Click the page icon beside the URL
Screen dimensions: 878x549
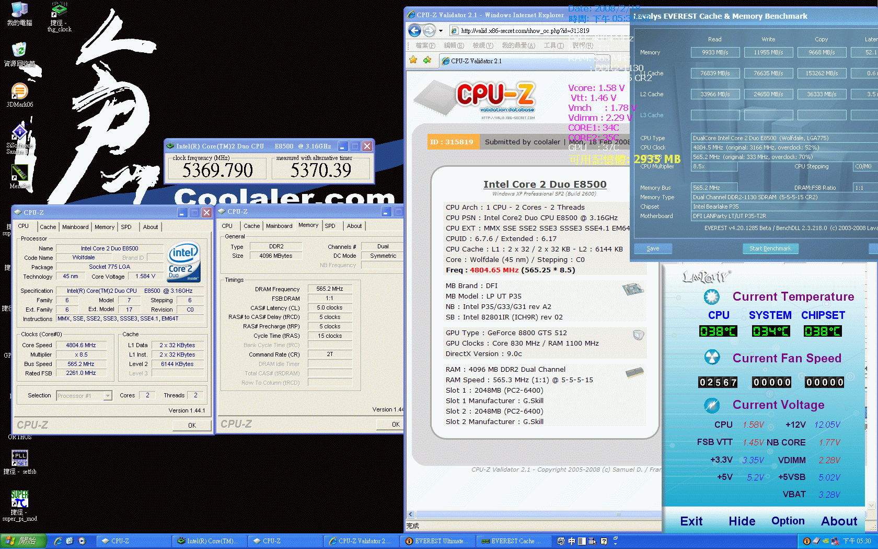(x=455, y=31)
